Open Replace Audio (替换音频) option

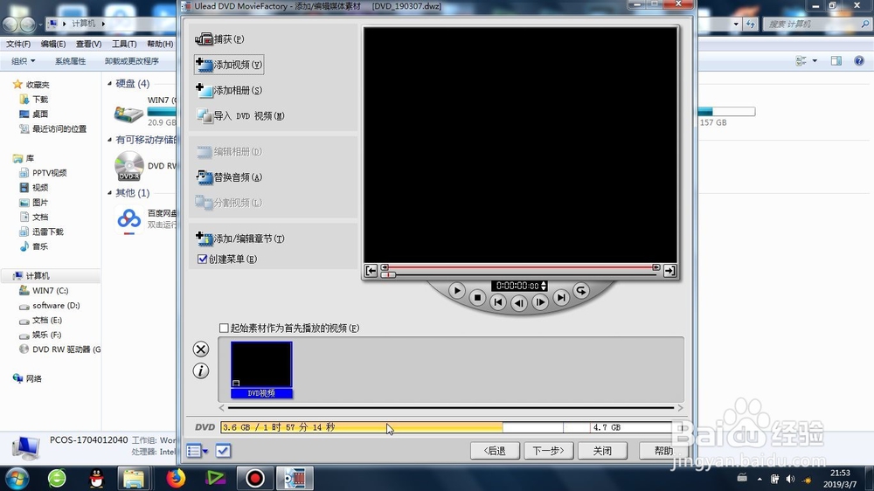pos(228,177)
